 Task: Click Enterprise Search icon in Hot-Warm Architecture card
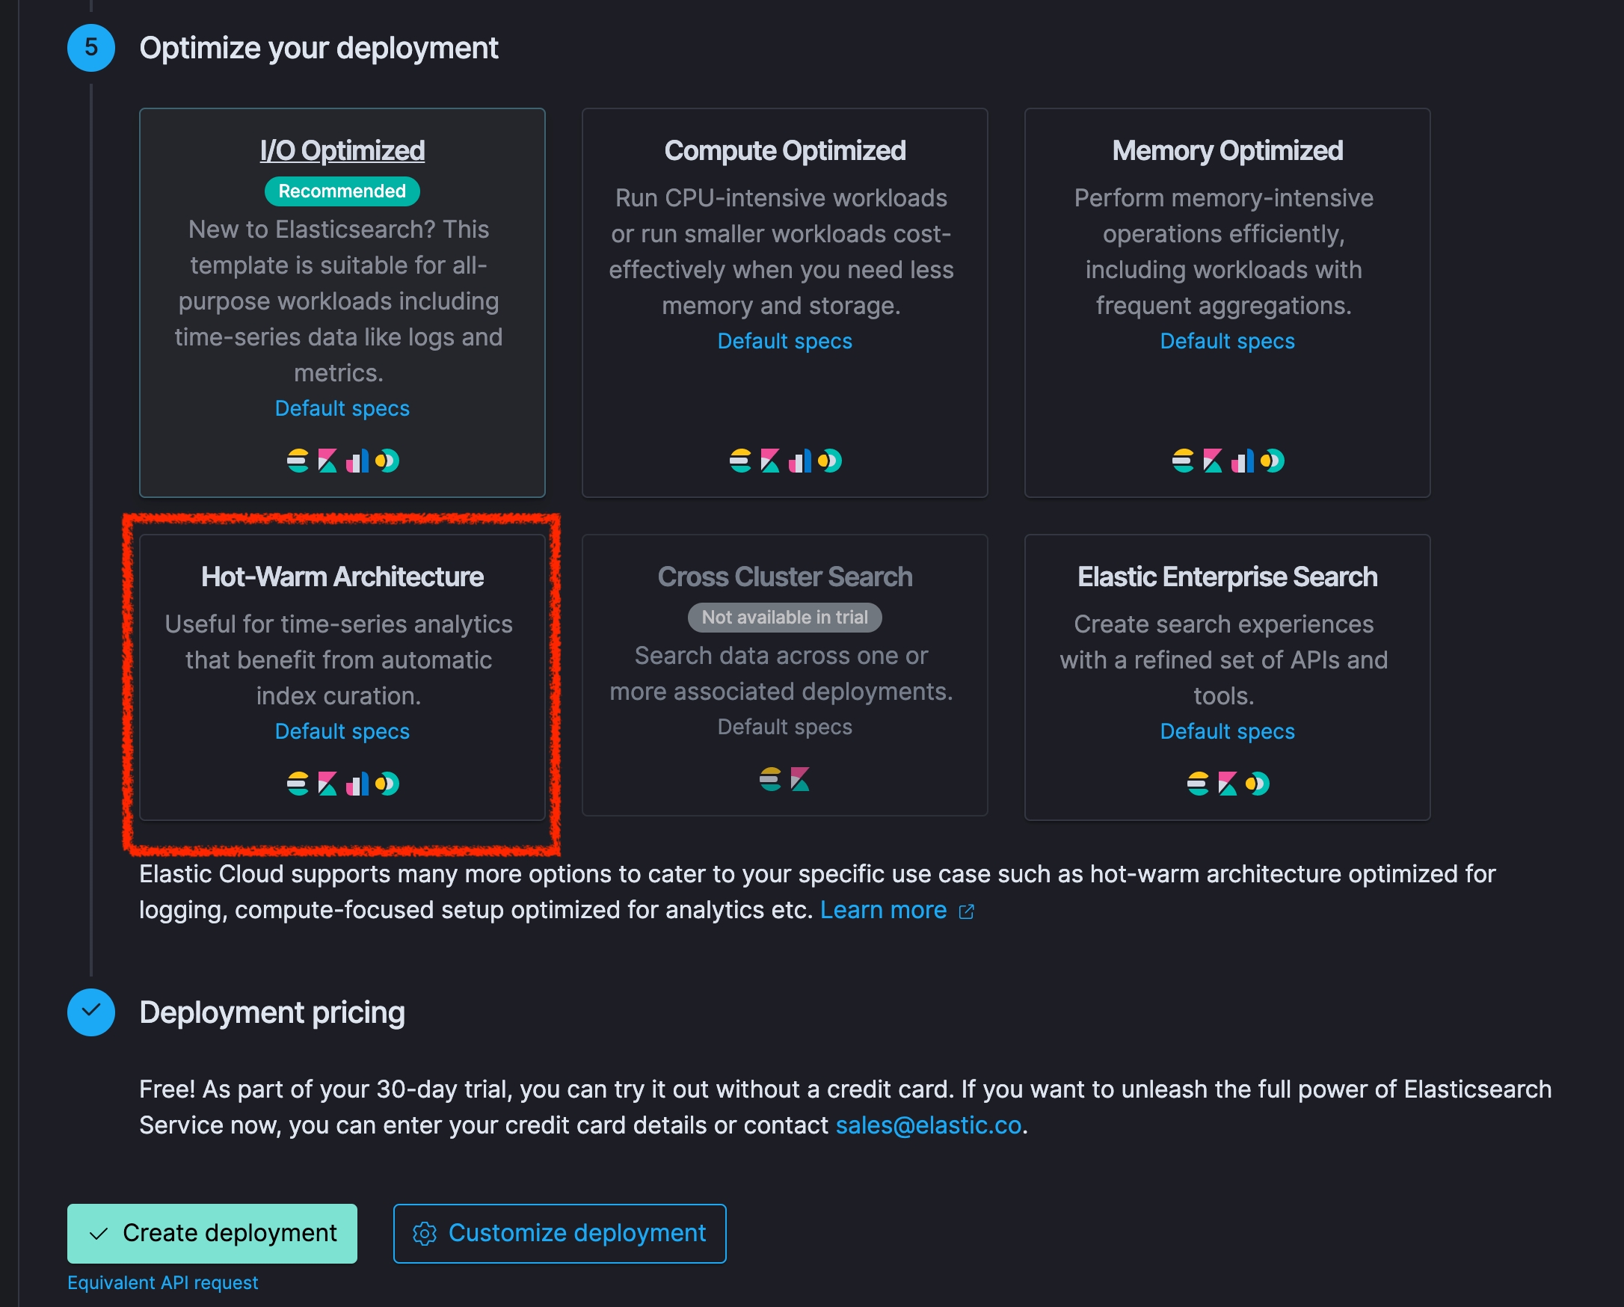pos(387,784)
